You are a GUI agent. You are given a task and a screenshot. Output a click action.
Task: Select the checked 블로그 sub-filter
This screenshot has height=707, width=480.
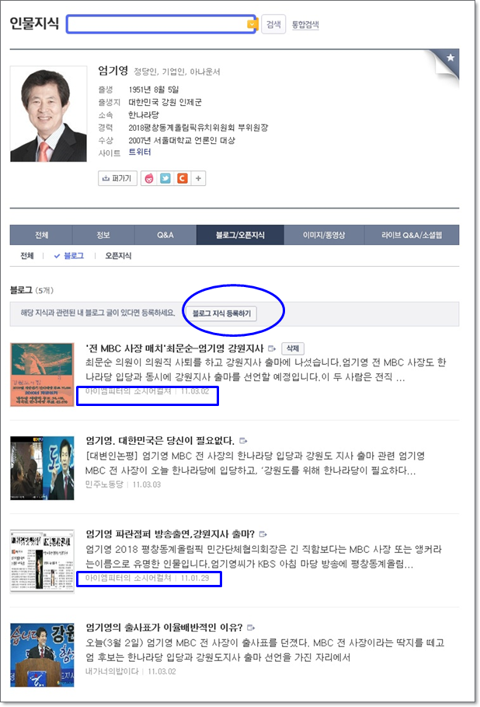pyautogui.click(x=69, y=256)
